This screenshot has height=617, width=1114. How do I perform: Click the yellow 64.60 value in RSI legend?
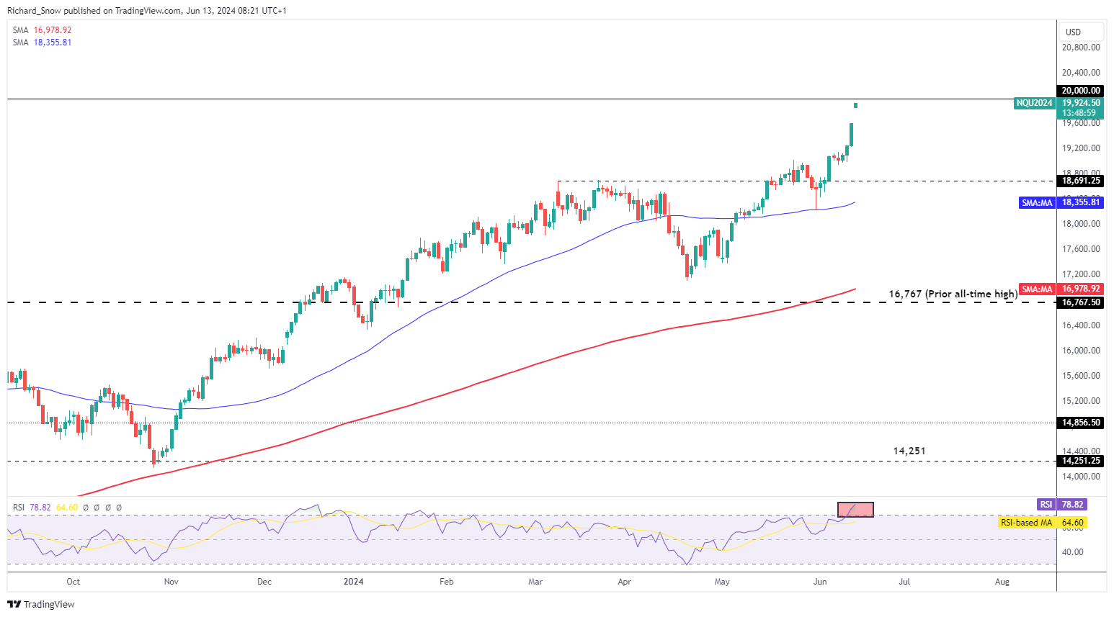[67, 508]
